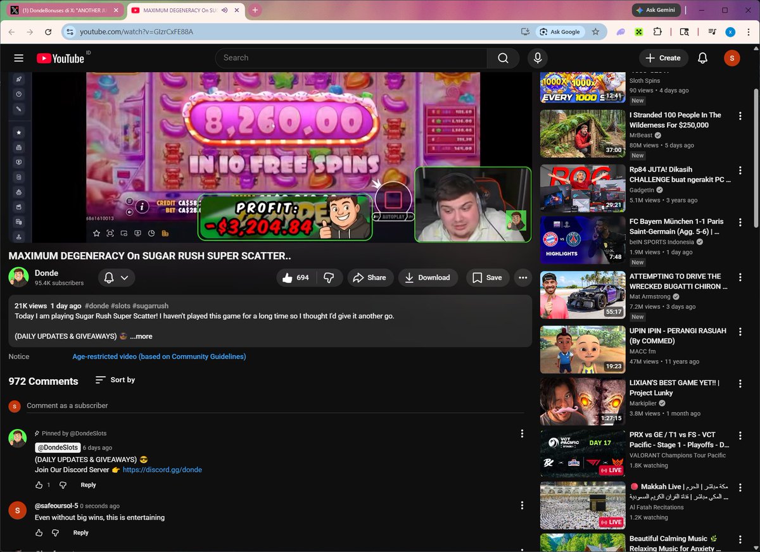760x552 pixels.
Task: Mute the YouTube tab via speaker icon
Action: [x=224, y=11]
